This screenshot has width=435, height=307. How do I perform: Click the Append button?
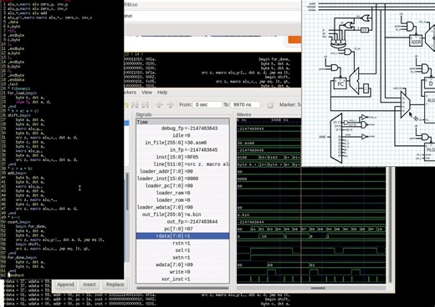pos(65,284)
